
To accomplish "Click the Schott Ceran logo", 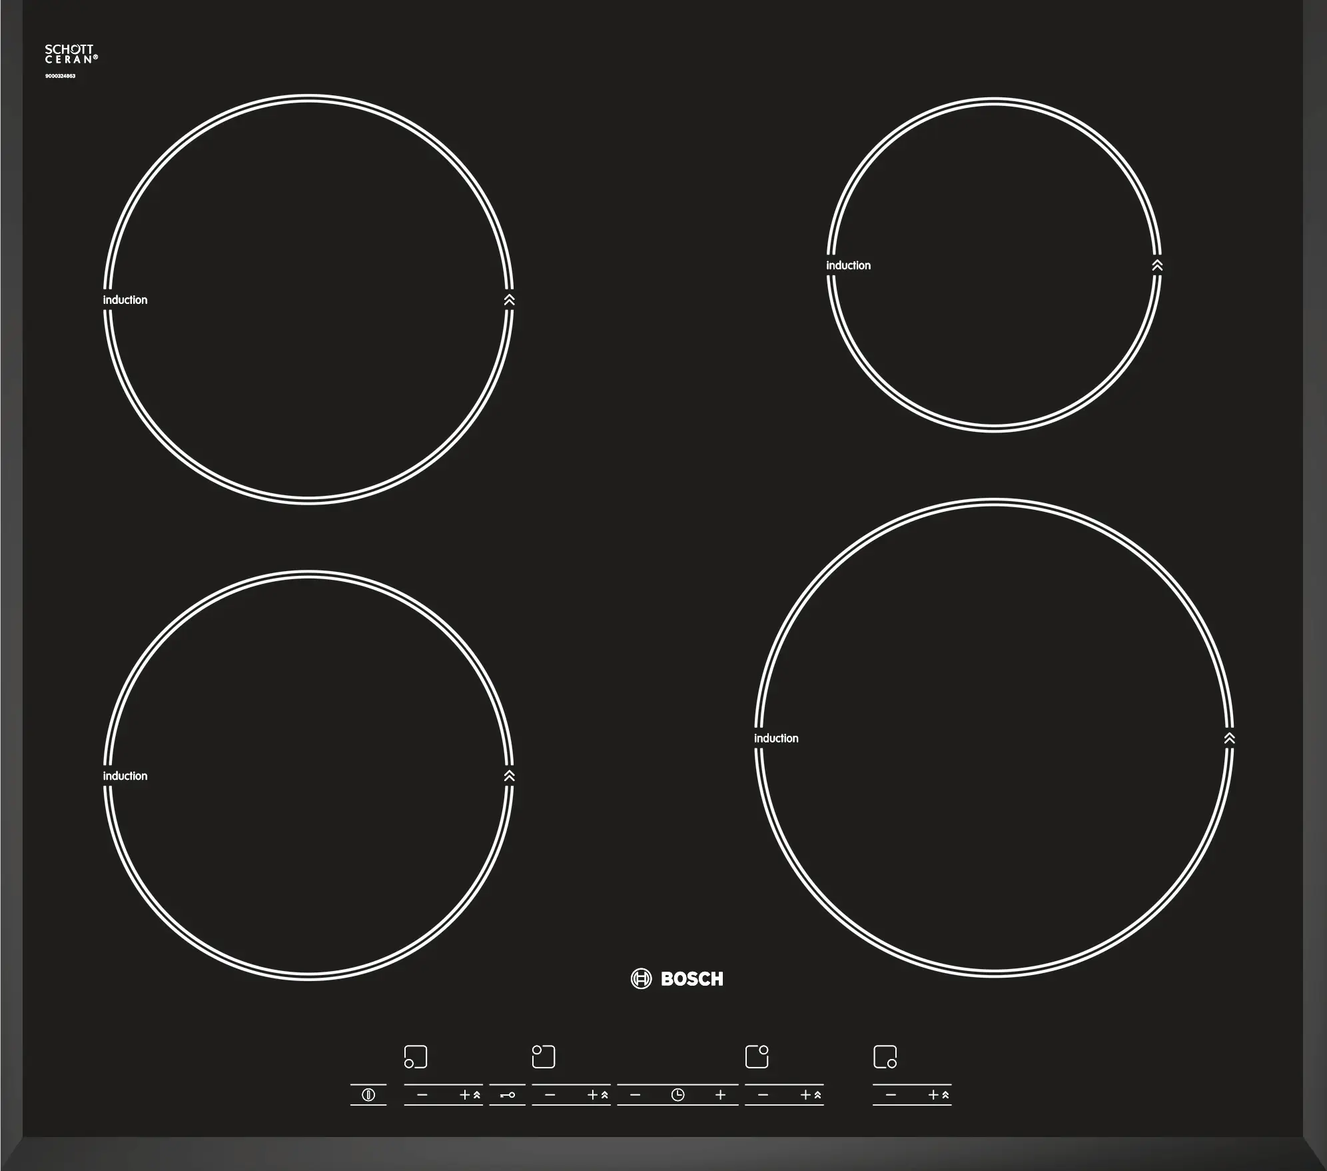I will (x=71, y=54).
